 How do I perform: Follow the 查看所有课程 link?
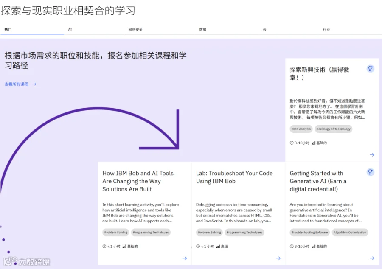[16, 84]
